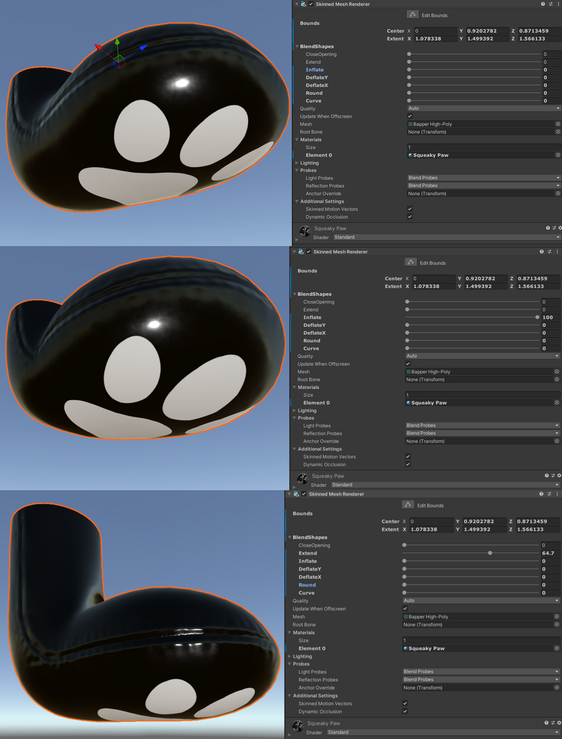Open the material picker beside Squeaky Paw Element 0 in the bottom inspector
Screen dimensions: 562x739
[556, 648]
